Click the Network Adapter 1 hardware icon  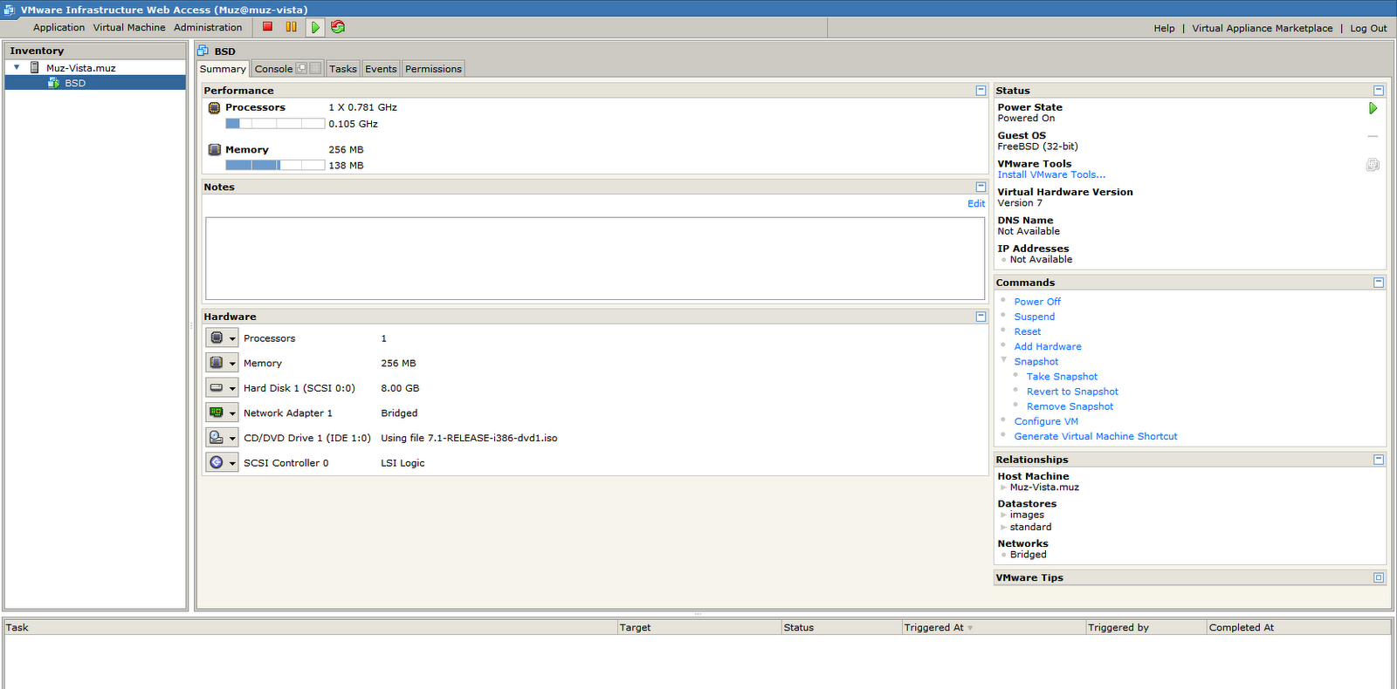pos(217,413)
